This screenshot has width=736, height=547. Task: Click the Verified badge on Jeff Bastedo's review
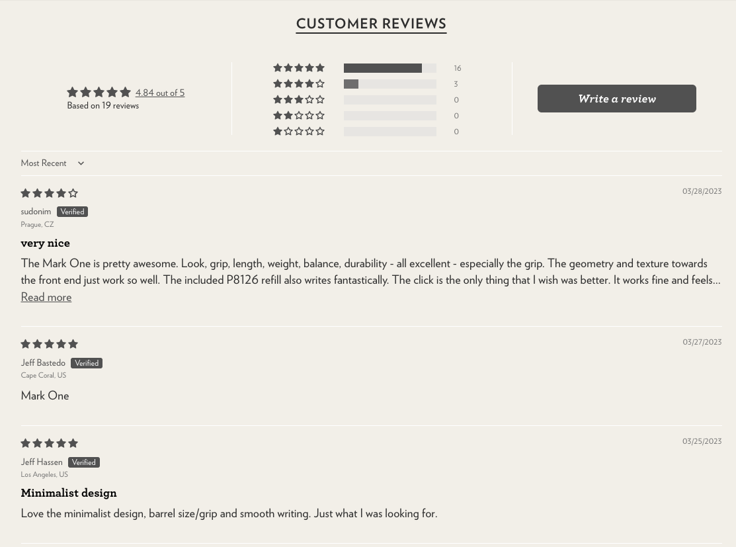[x=87, y=362]
